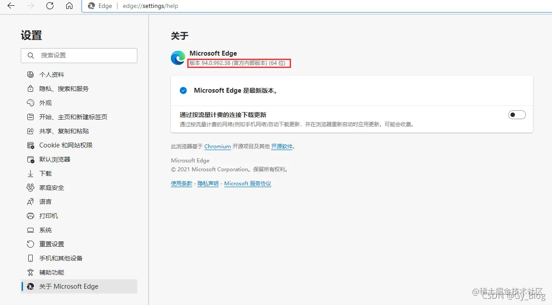
Task: Open the Microsoft 服务协议 link
Action: [x=248, y=184]
